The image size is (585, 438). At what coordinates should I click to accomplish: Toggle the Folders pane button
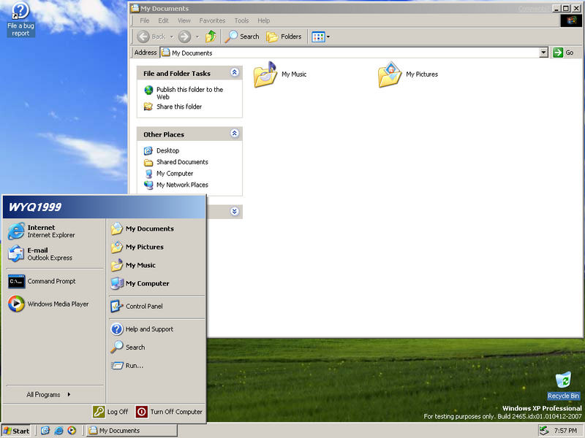click(284, 36)
